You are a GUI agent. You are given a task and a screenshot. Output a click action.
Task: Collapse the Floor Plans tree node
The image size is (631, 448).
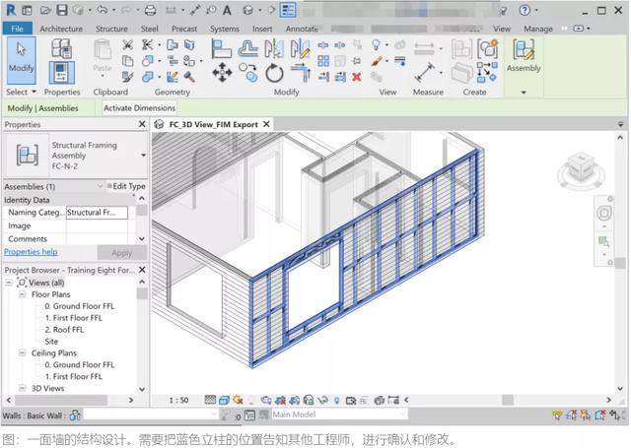pyautogui.click(x=22, y=294)
